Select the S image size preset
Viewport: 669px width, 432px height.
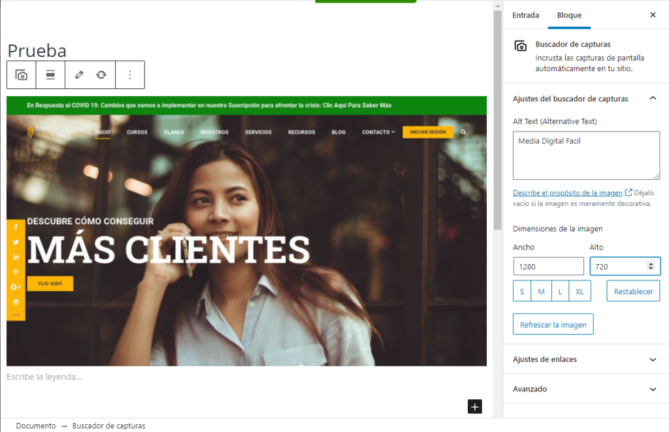521,291
